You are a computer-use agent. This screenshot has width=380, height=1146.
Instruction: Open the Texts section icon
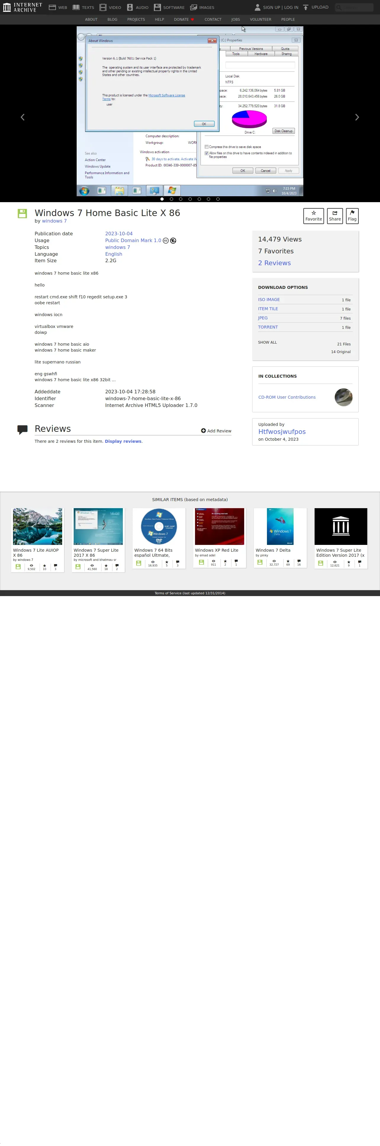coord(76,8)
